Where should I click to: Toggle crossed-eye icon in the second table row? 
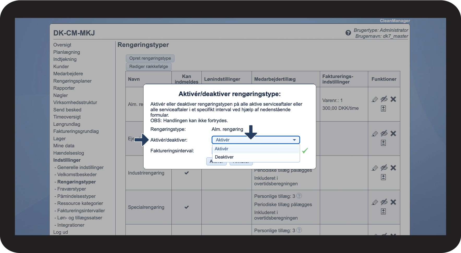[x=384, y=133]
